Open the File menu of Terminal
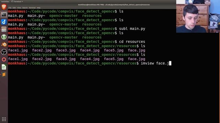Viewport: 220px width, 123px height. pos(10,8)
